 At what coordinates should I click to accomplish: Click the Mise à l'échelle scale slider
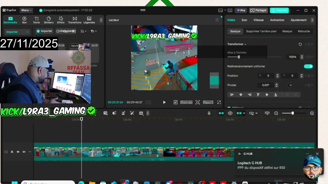point(254,57)
